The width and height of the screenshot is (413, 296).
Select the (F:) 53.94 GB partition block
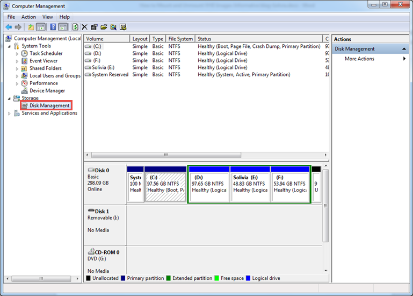point(290,184)
